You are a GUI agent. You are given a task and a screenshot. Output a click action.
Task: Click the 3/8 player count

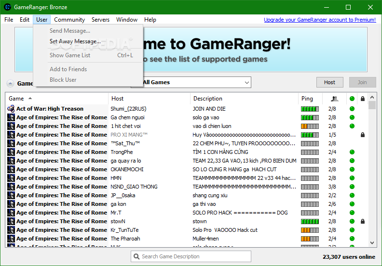[x=332, y=187]
